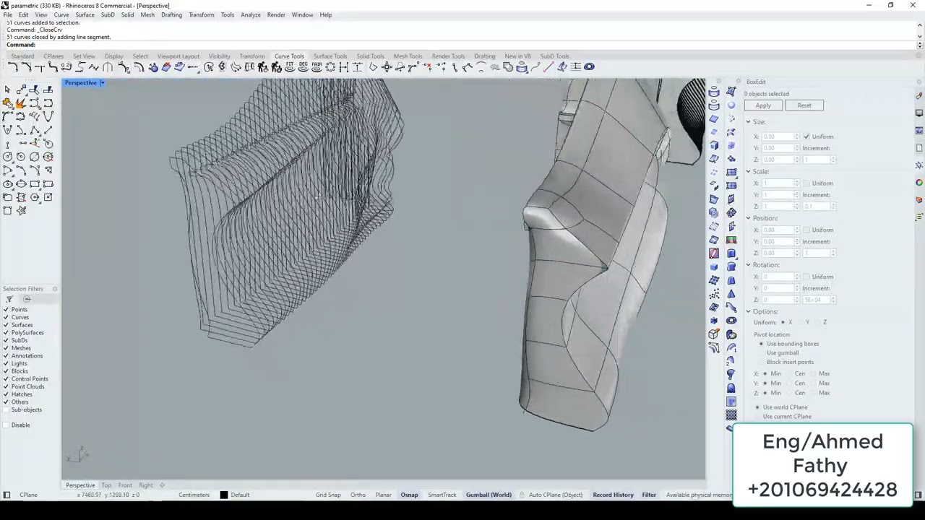
Task: Toggle the Meshes selection filter checkbox
Action: [x=6, y=348]
